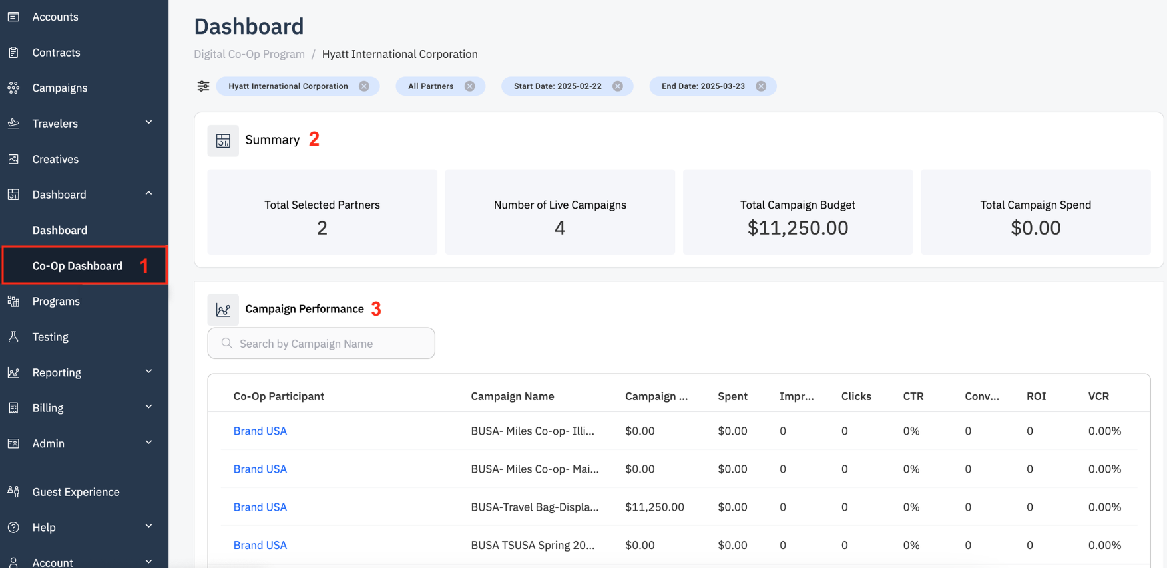1167x569 pixels.
Task: Expand the Travelers menu chevron
Action: point(149,123)
